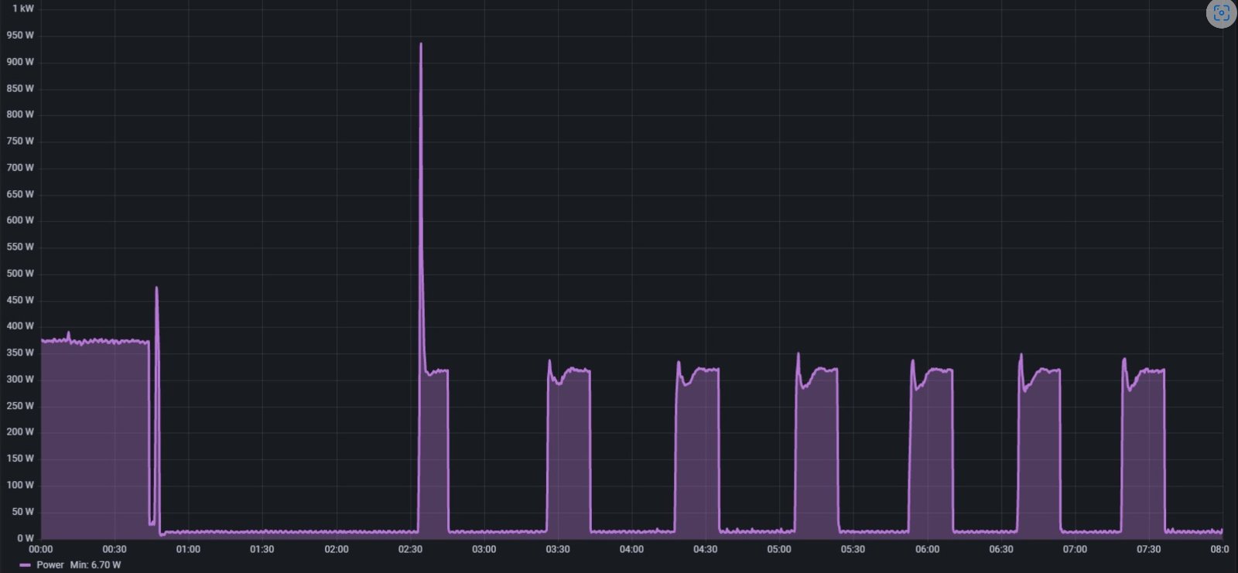
Task: Click the power pulse starting near 03:30
Action: click(569, 449)
